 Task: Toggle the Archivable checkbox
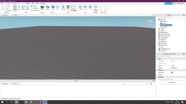(x=172, y=73)
